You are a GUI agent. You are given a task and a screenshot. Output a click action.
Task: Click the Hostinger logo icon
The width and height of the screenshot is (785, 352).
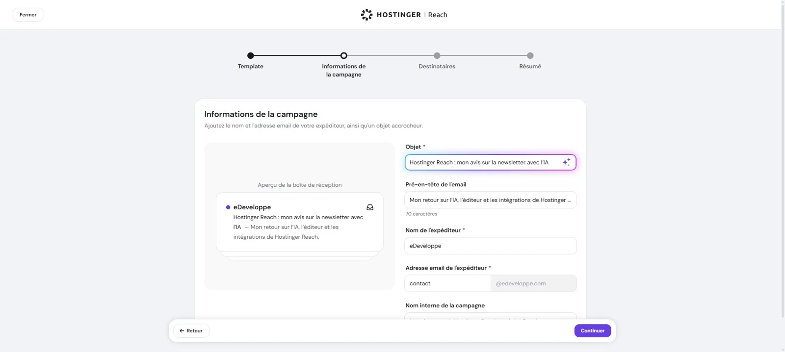click(366, 15)
